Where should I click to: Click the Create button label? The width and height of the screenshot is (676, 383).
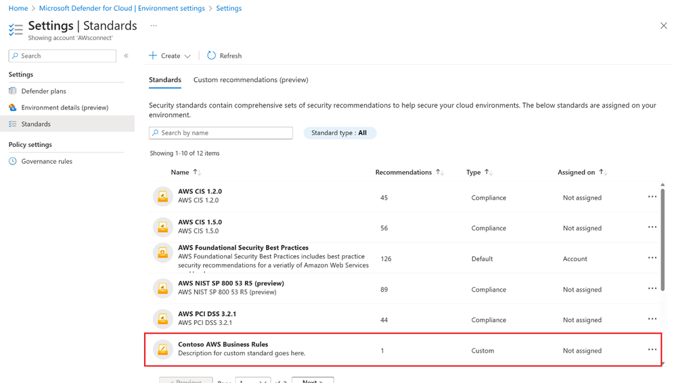click(x=171, y=55)
